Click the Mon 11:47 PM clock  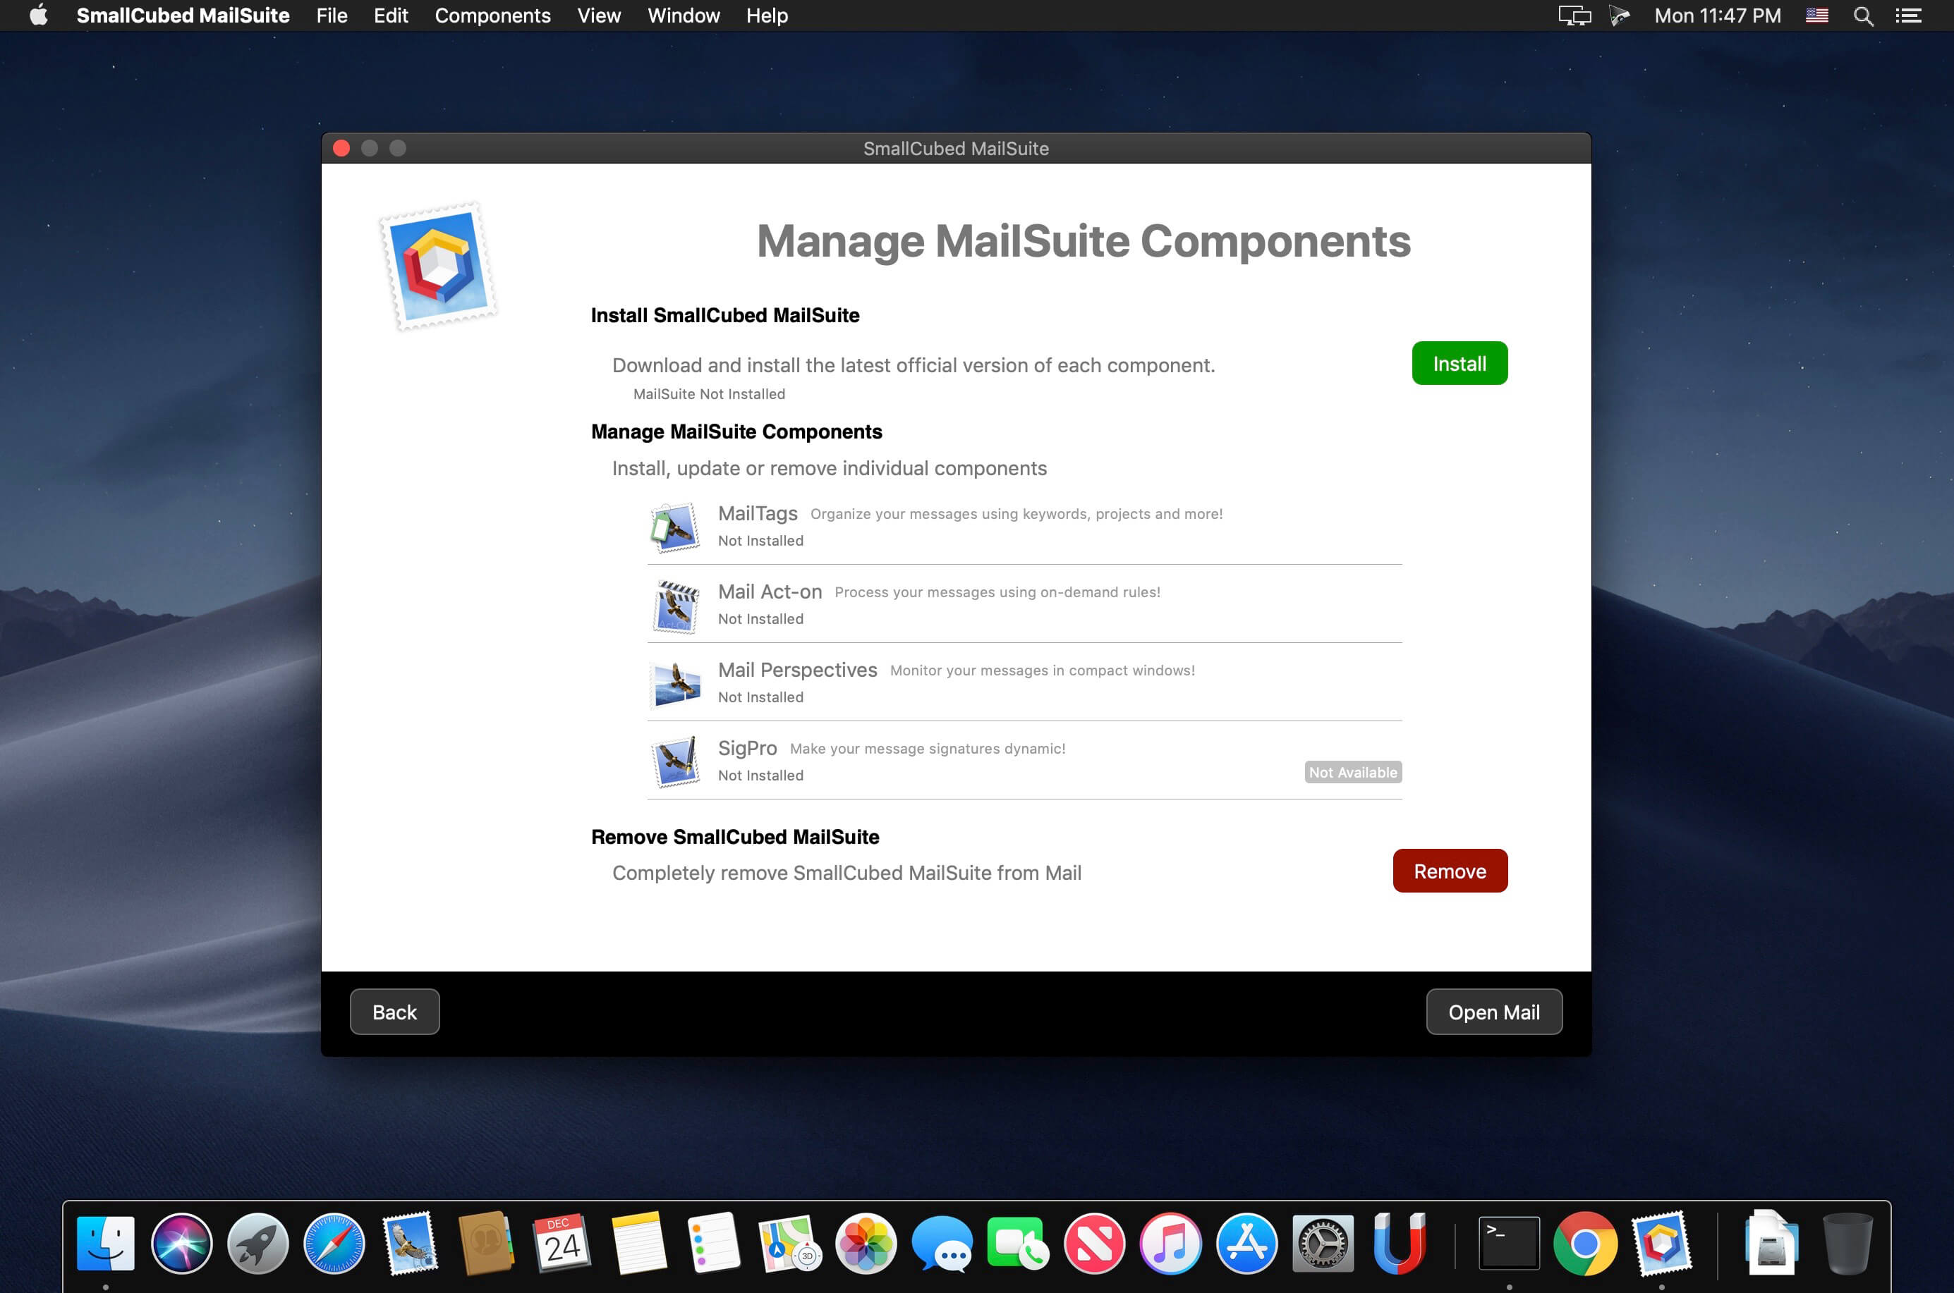click(1717, 16)
